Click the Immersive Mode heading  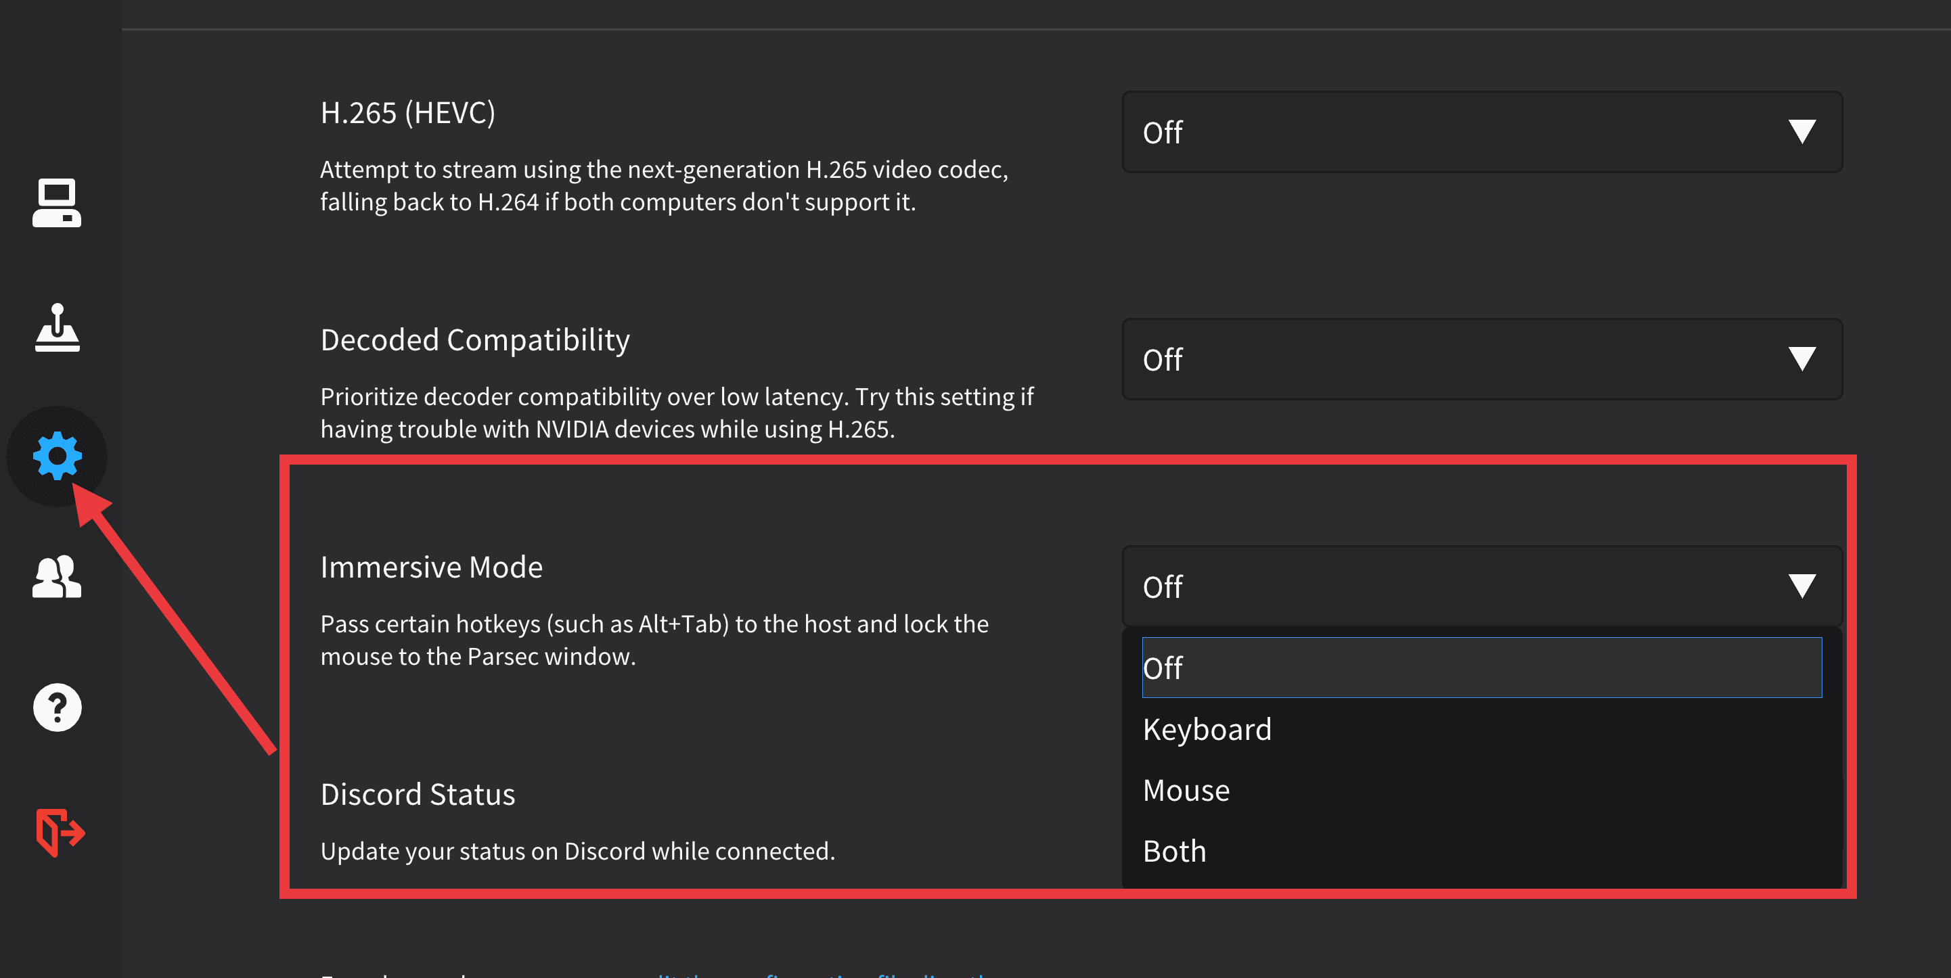click(431, 567)
